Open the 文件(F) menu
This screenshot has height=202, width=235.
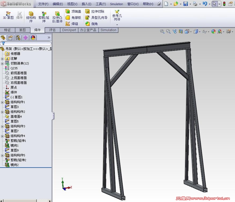pyautogui.click(x=43, y=4)
